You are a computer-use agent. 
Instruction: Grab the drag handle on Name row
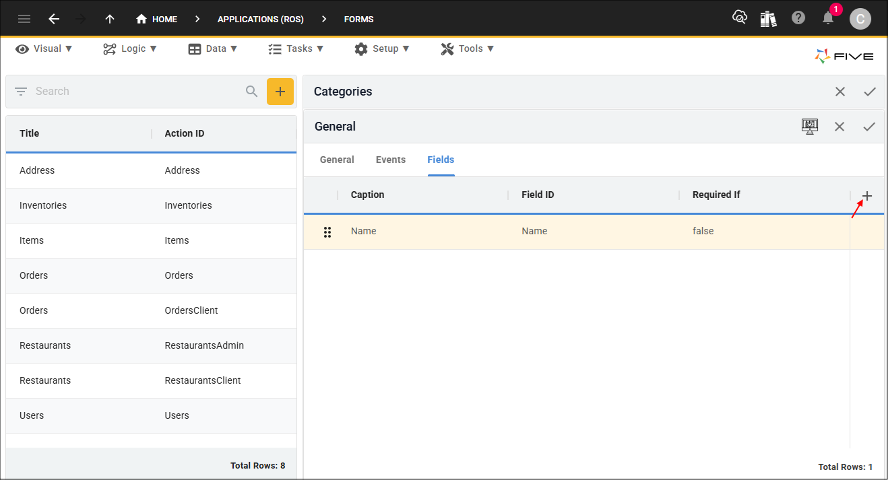(327, 232)
